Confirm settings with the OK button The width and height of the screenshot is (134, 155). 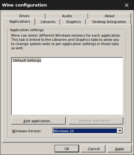click(67, 149)
